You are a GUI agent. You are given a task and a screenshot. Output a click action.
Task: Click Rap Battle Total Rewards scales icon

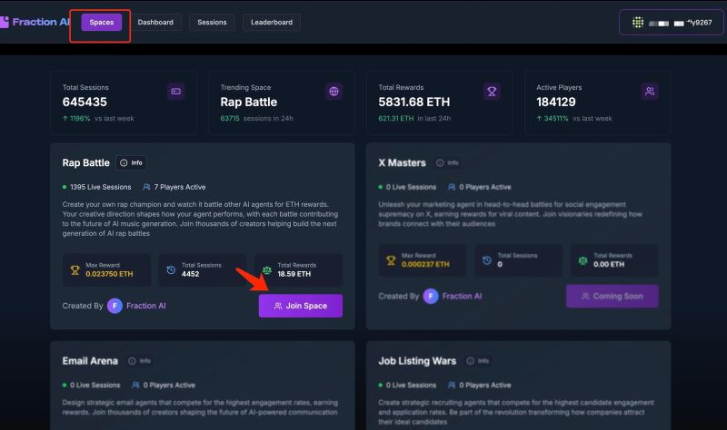(267, 269)
